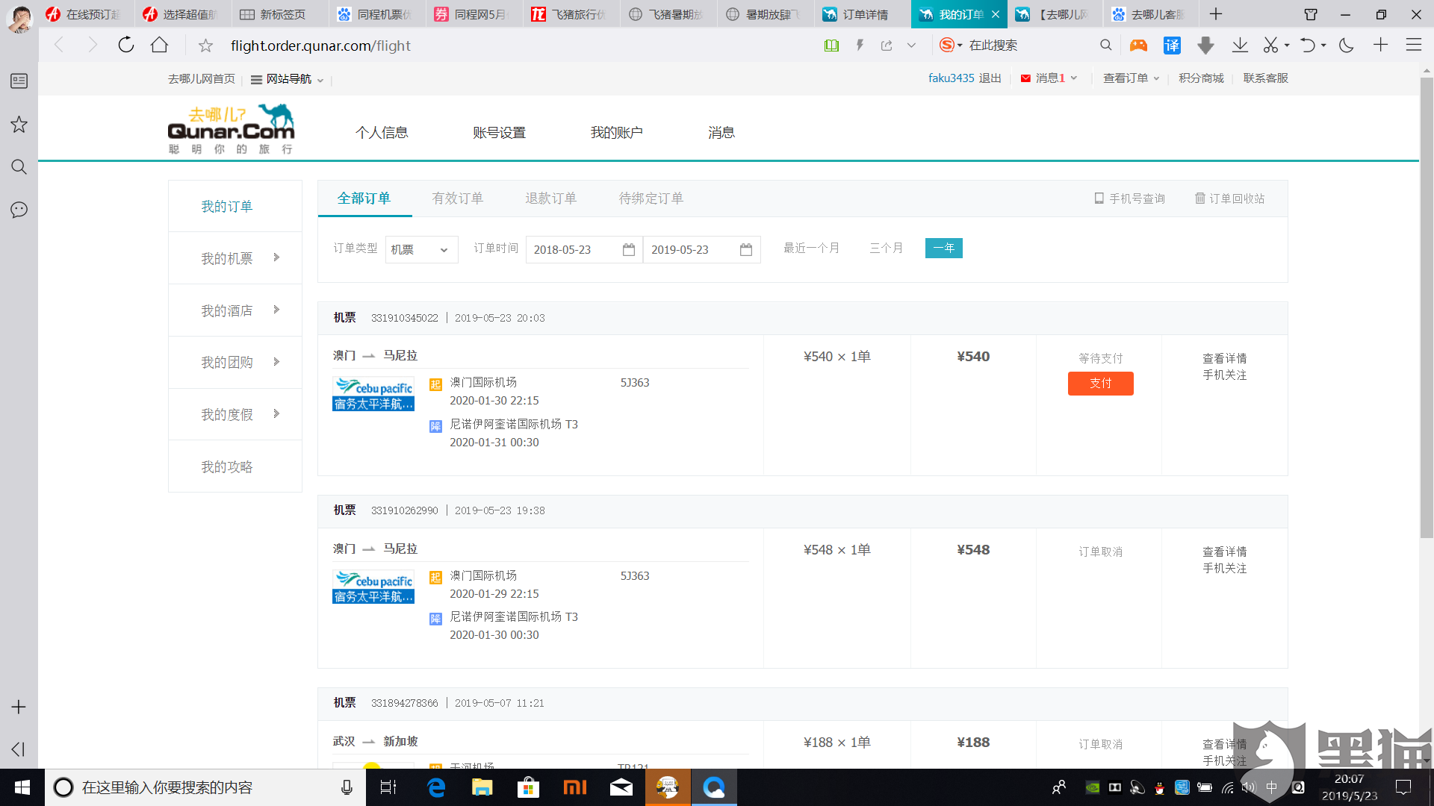
Task: Open downloads icon in browser toolbar
Action: pyautogui.click(x=1241, y=46)
